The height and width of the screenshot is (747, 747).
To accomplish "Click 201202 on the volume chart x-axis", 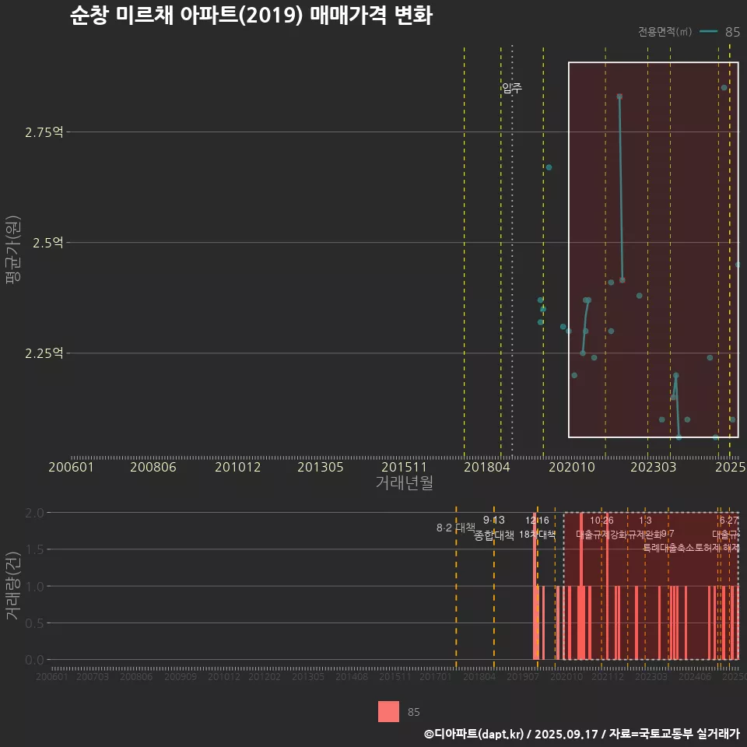I will click(265, 676).
